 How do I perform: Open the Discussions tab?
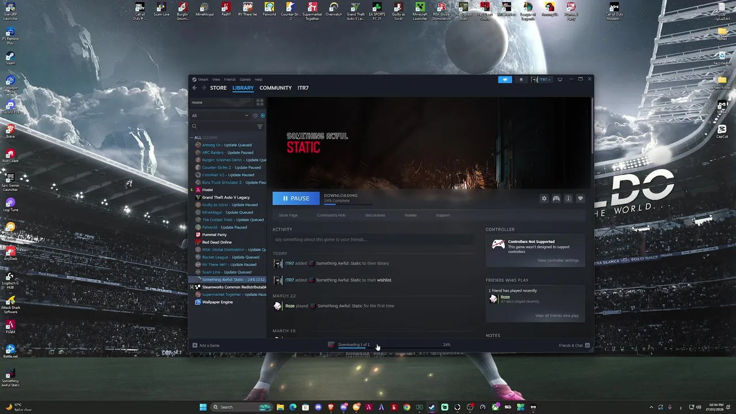pos(375,215)
